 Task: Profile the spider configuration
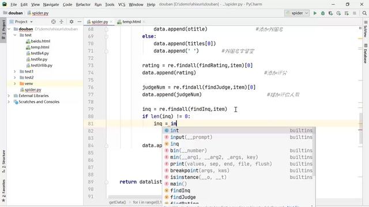point(338,13)
